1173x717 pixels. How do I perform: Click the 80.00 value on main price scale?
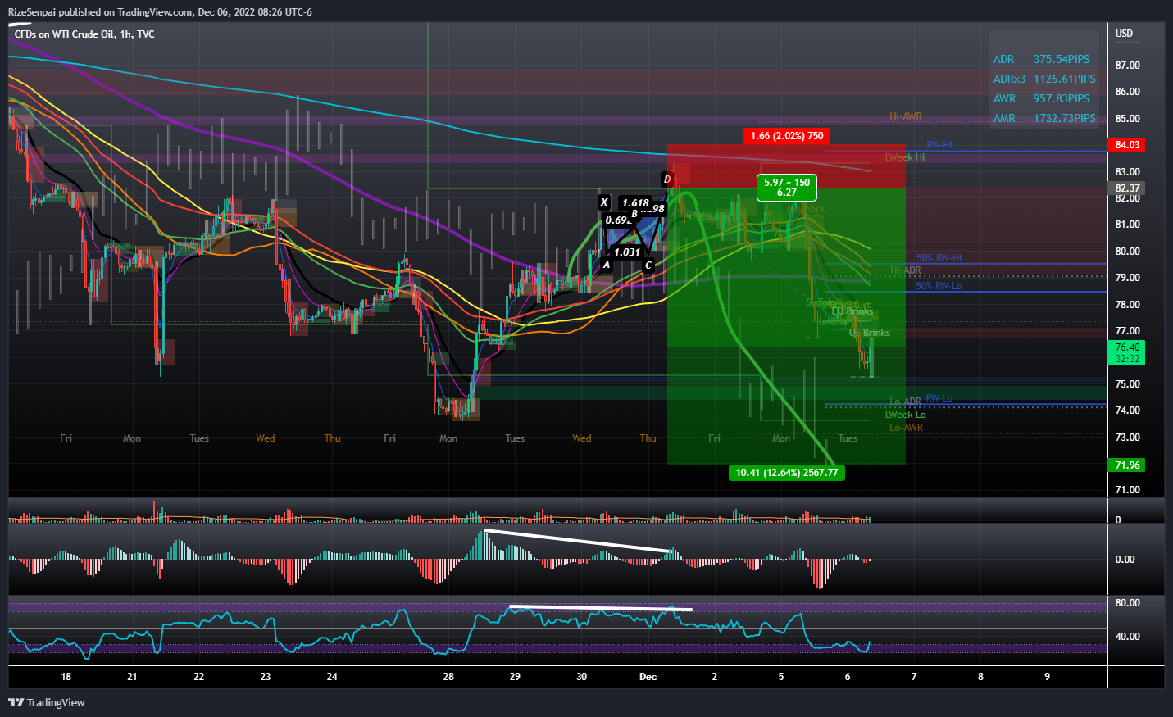(1128, 251)
